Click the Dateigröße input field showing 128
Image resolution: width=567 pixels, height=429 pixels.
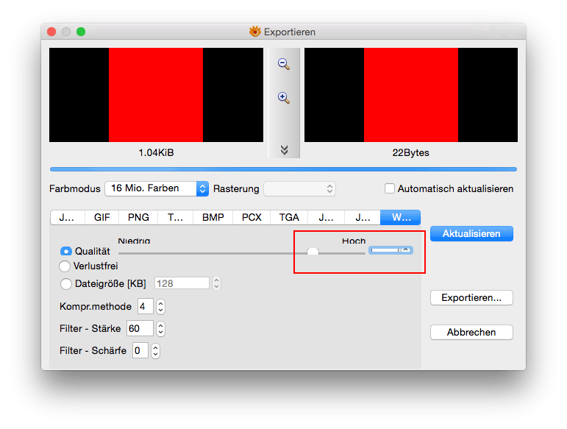[x=182, y=283]
